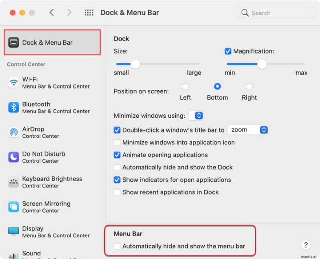Click the 'Control Center' sidebar heading

[26, 64]
